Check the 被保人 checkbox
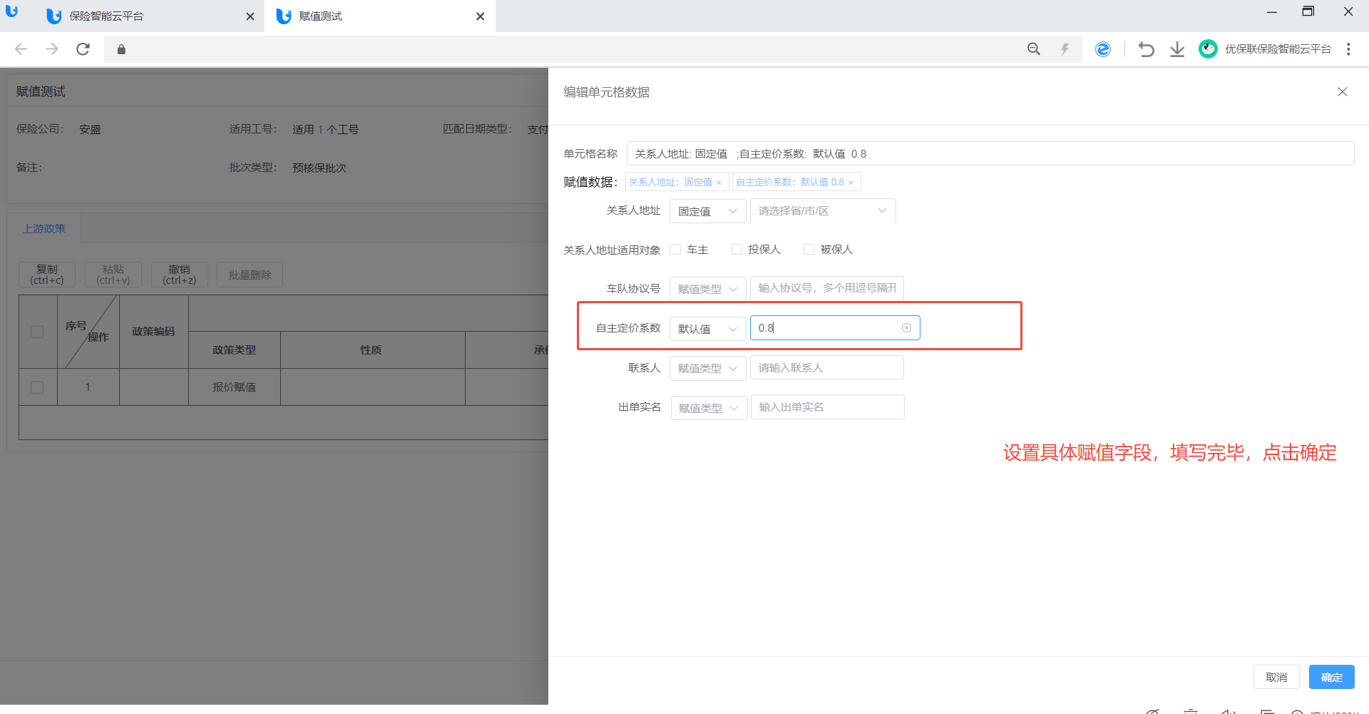The image size is (1369, 714). tap(809, 250)
